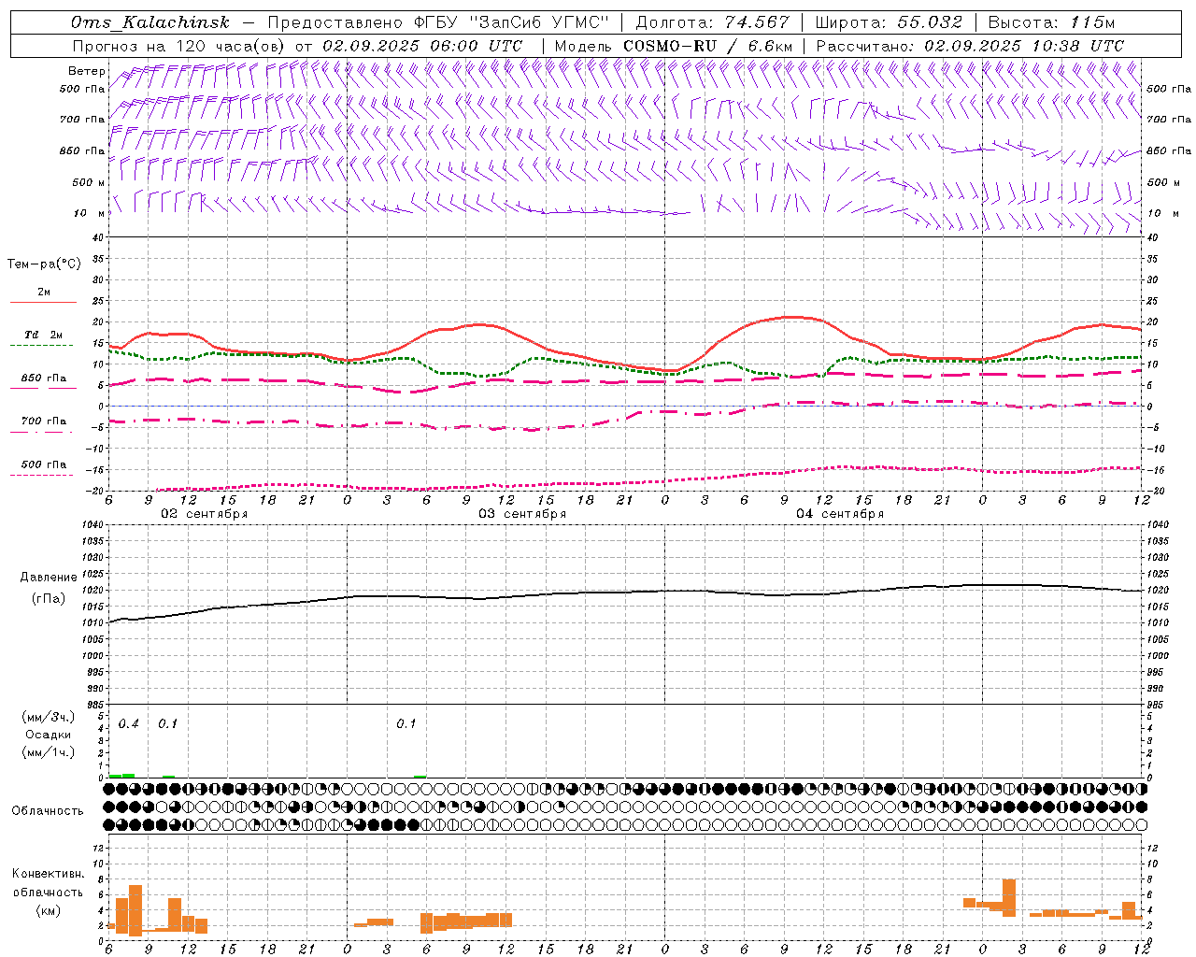Screen dimensions: 1196x957
Task: Click the forecast start time 02.09.2025 06:00 UTC
Action: [x=422, y=46]
